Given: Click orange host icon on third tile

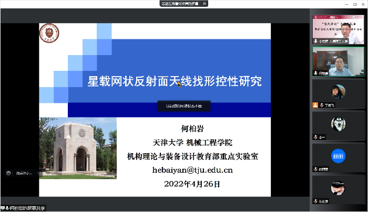Looking at the screenshot, I should [315, 105].
